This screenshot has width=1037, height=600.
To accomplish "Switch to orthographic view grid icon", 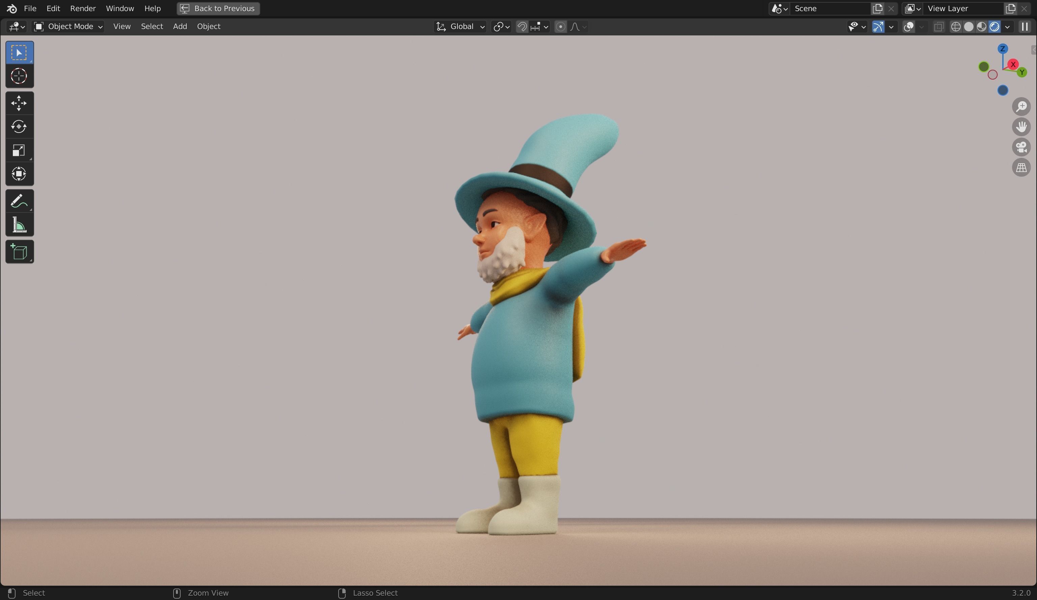I will pos(1021,168).
